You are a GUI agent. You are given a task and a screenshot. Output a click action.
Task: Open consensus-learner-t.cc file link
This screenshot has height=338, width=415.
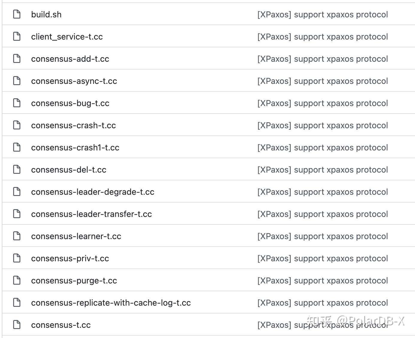pos(76,236)
